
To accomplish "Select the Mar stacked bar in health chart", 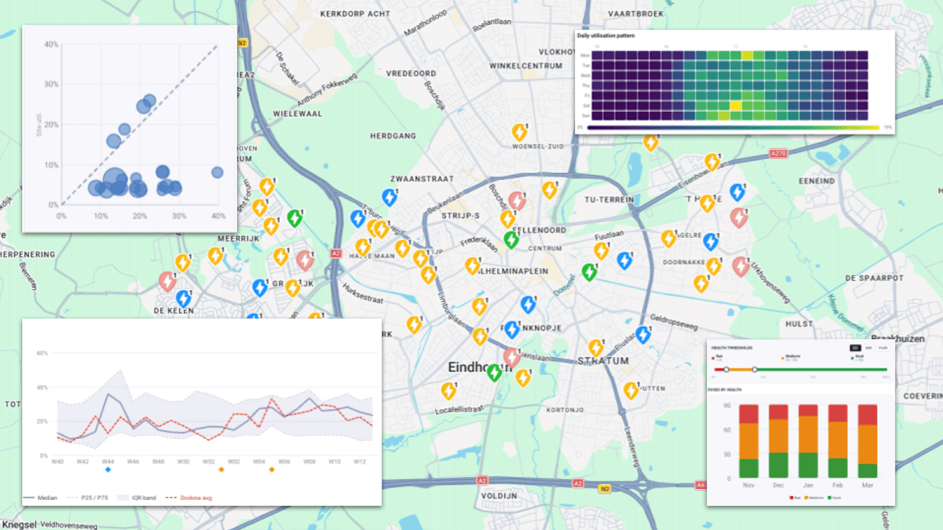I will [x=867, y=442].
